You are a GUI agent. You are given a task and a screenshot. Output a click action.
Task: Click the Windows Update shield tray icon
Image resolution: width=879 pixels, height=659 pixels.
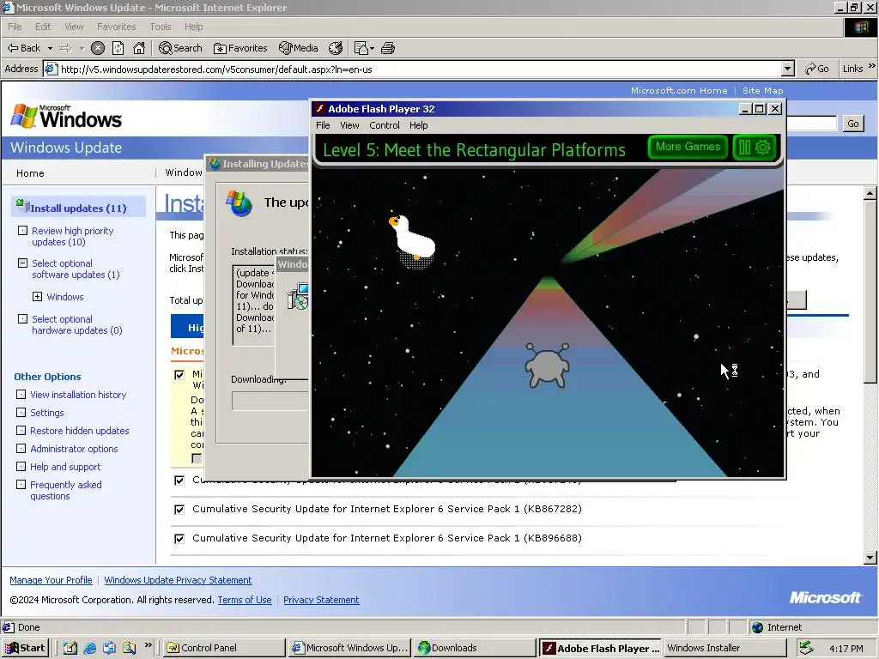pyautogui.click(x=806, y=648)
